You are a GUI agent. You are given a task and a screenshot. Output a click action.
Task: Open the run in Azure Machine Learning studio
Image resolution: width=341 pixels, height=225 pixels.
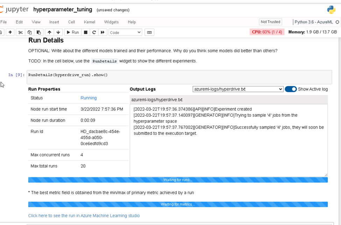pyautogui.click(x=84, y=216)
